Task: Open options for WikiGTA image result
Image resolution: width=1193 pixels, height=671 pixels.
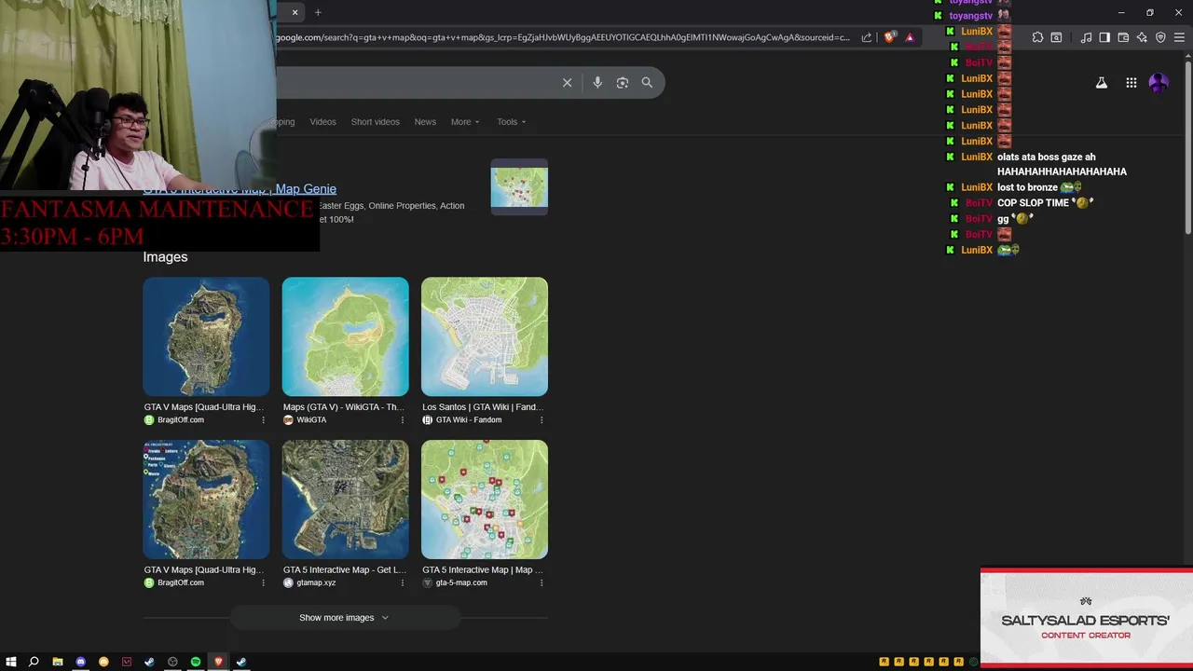Action: (403, 420)
